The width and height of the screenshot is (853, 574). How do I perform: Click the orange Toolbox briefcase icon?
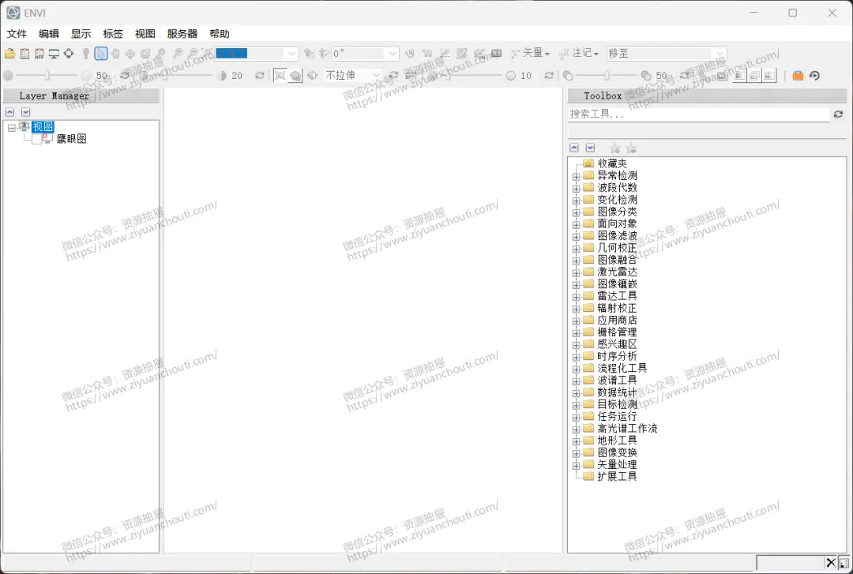coord(798,76)
